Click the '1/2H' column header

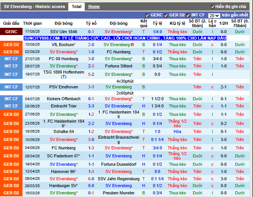pyautogui.click(x=224, y=23)
